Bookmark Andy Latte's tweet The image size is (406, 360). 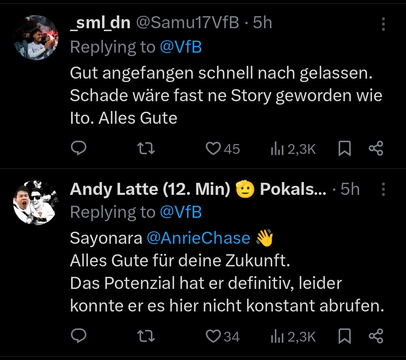(345, 336)
